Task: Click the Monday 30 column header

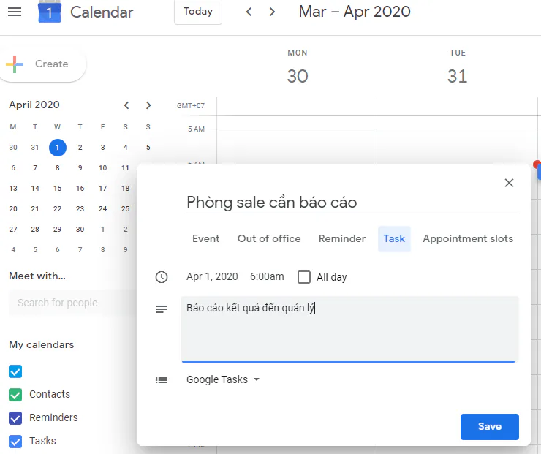Action: click(298, 68)
